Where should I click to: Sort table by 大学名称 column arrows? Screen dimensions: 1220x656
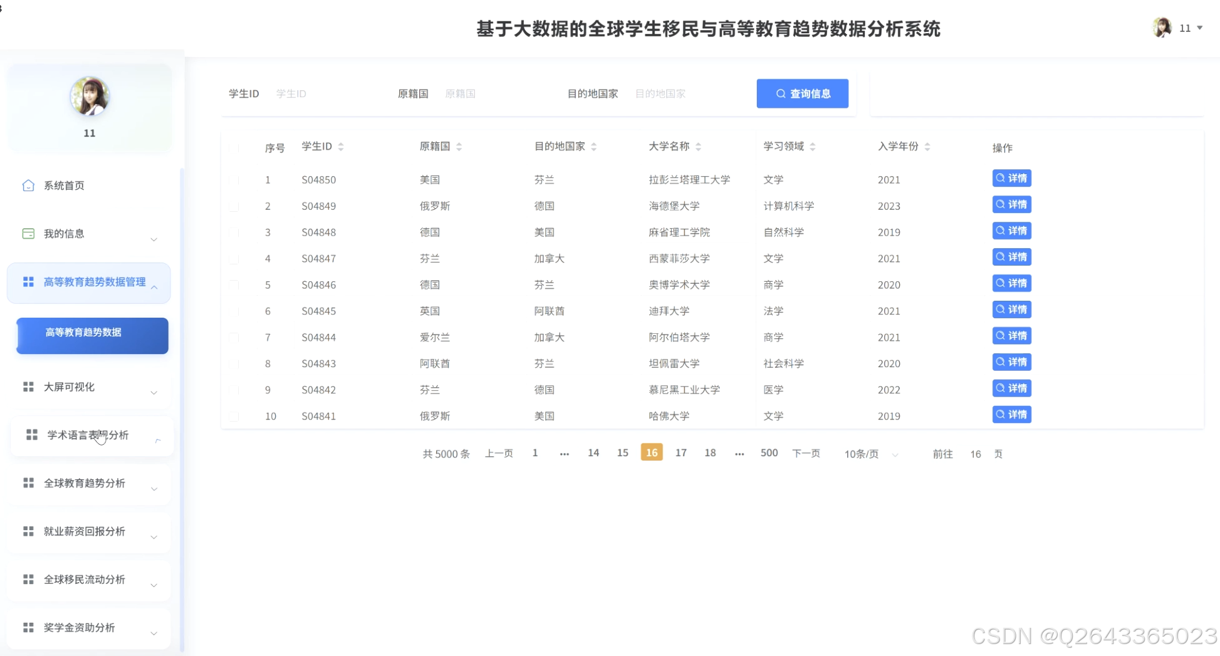coord(699,147)
